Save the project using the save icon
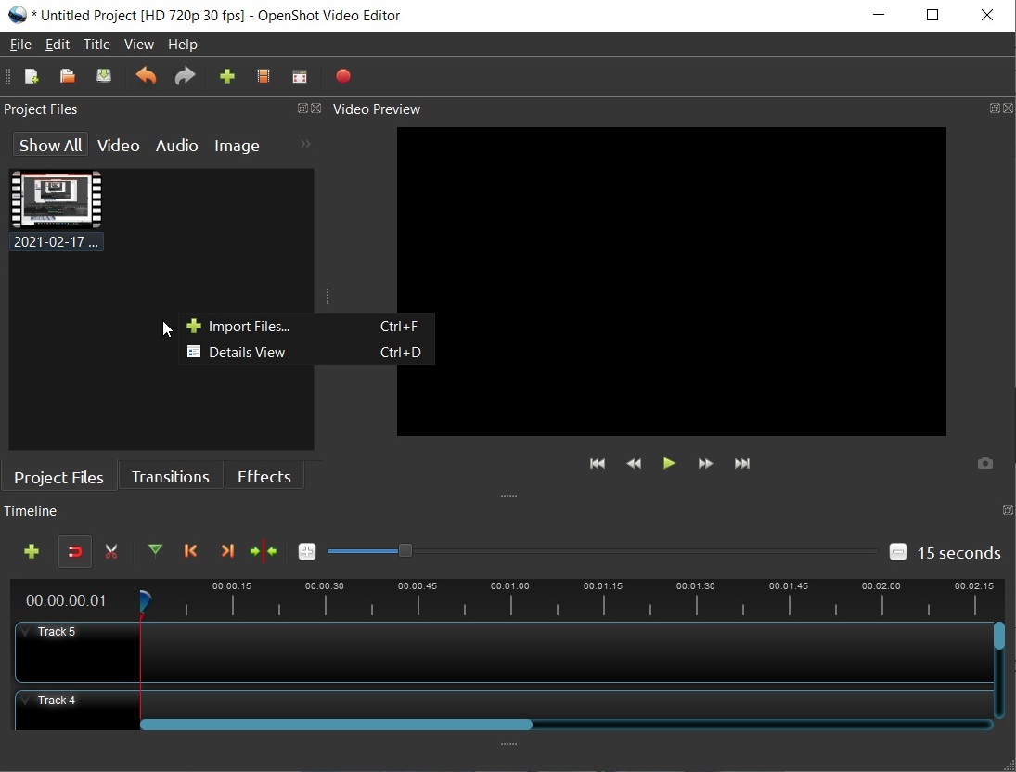1016x772 pixels. 104,76
